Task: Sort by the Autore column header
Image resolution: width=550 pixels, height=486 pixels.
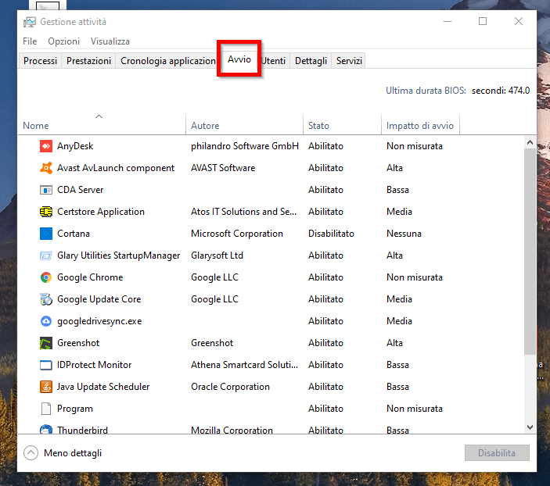Action: point(244,124)
